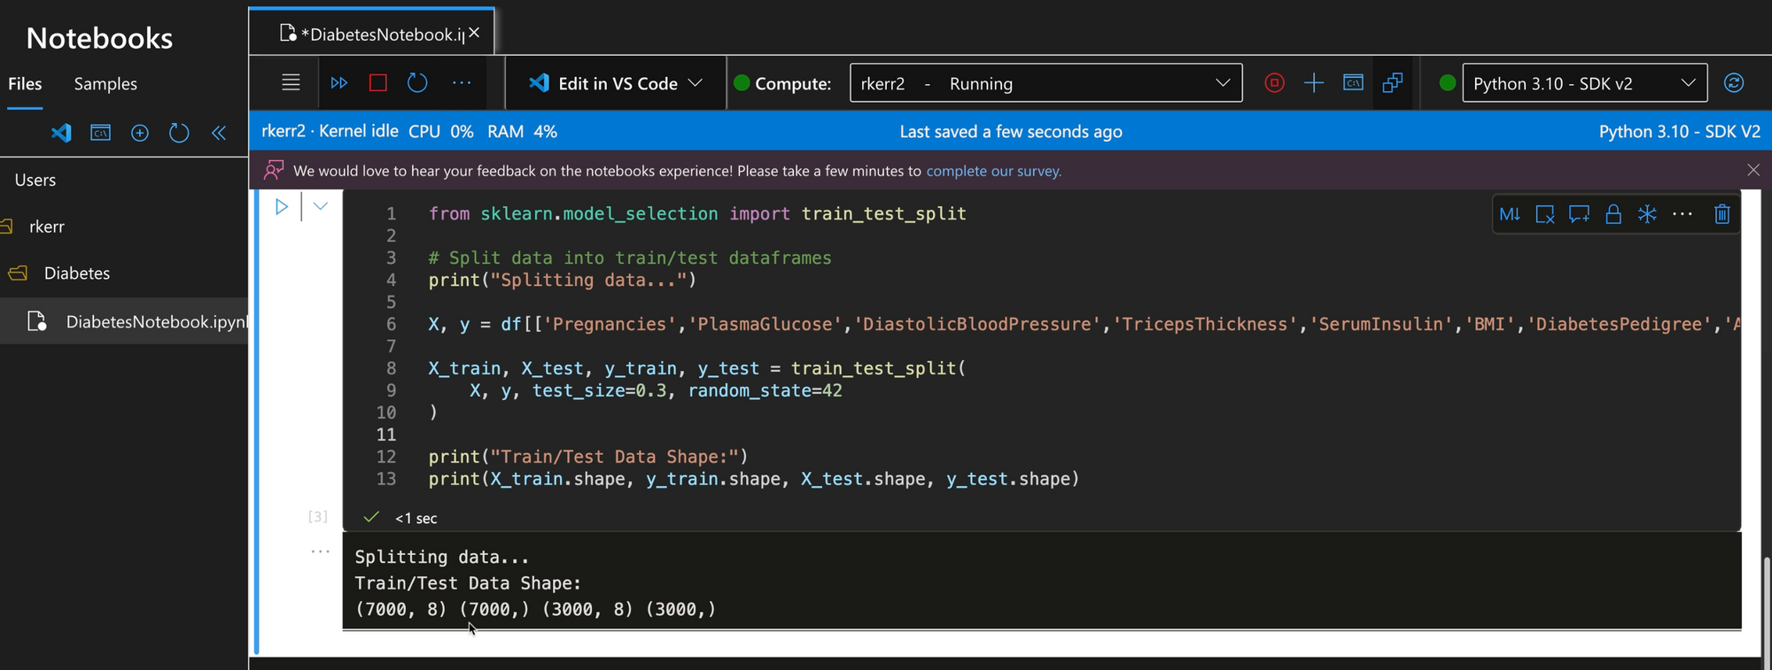
Task: Convert cell to Markdown
Action: click(1510, 214)
